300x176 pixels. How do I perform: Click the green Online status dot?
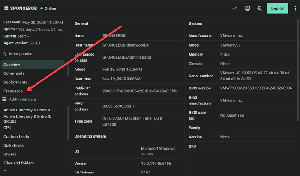41,9
